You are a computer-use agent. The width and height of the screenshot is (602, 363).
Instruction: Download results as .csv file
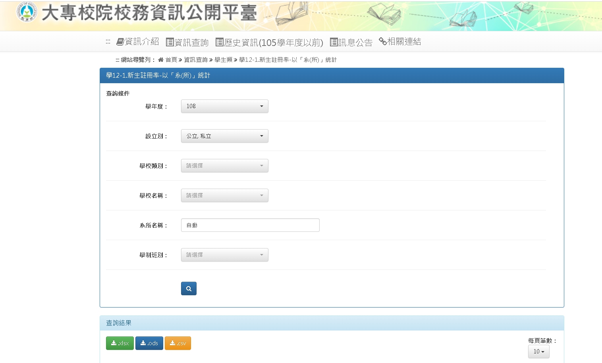(x=178, y=343)
